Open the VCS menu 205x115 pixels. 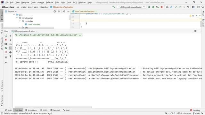(75, 2)
